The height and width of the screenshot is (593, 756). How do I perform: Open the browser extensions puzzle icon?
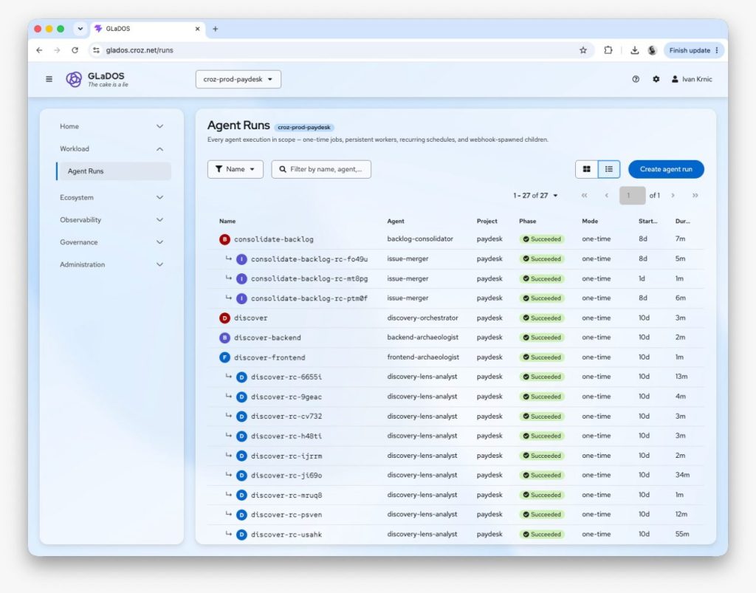pyautogui.click(x=608, y=50)
